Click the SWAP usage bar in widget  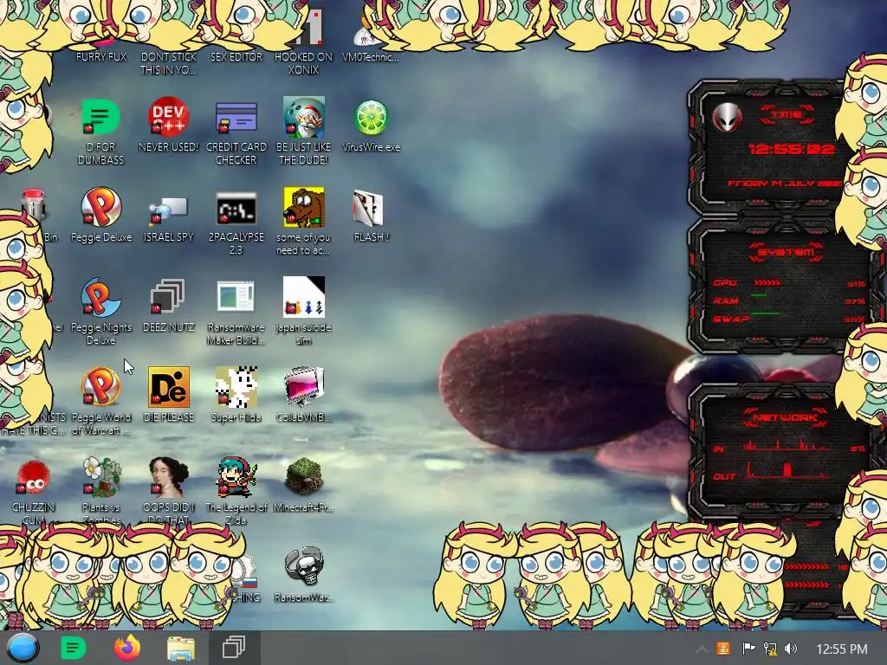765,313
